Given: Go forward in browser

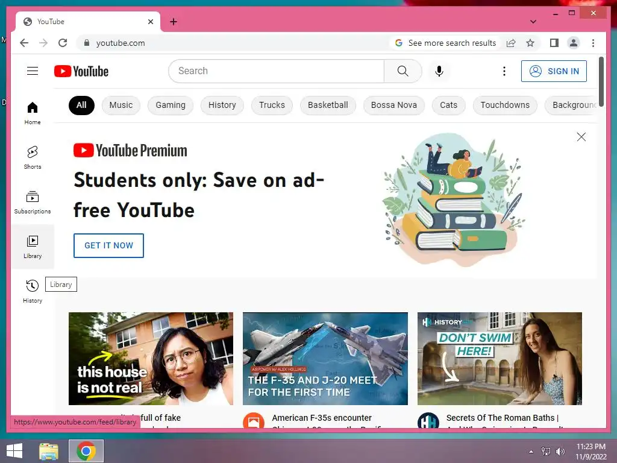Looking at the screenshot, I should click(43, 43).
